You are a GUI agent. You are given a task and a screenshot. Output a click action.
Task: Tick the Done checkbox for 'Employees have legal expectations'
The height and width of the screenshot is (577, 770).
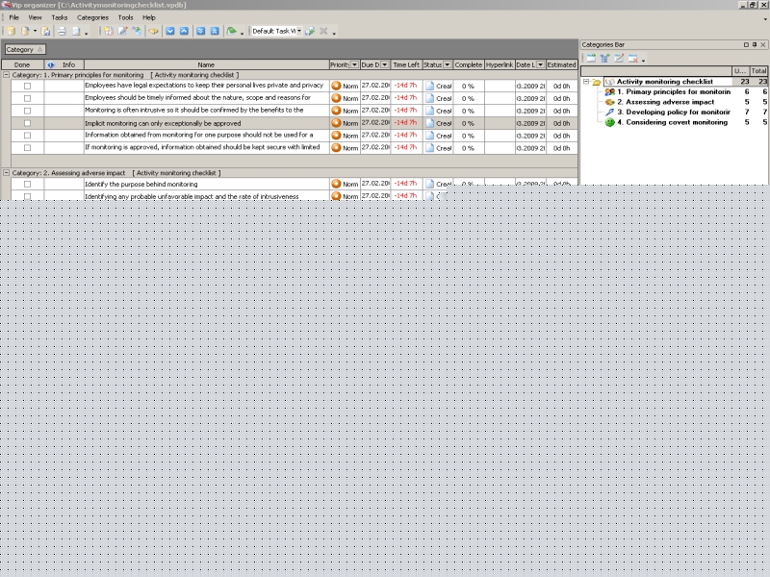pyautogui.click(x=27, y=86)
